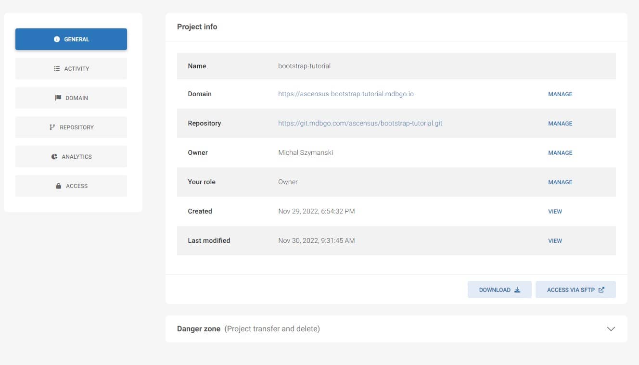The image size is (639, 365).
Task: Manage the project Domain setting
Action: [560, 94]
